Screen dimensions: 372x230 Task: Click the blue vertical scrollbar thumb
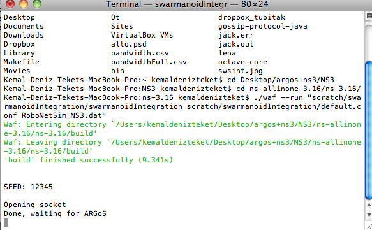(x=369, y=130)
